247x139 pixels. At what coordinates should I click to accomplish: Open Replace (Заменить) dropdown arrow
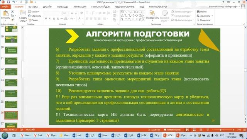click(x=212, y=16)
